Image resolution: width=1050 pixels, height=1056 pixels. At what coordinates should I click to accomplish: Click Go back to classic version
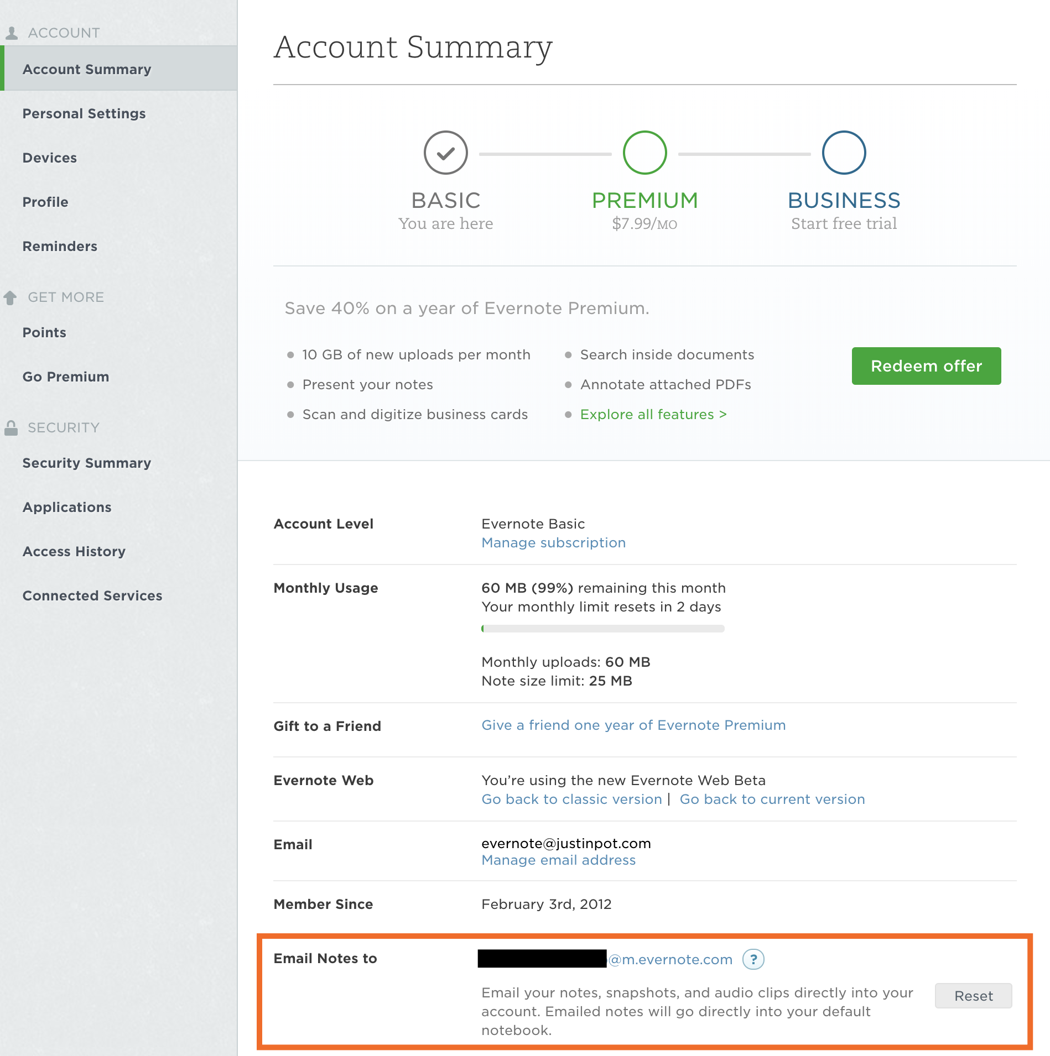[571, 799]
